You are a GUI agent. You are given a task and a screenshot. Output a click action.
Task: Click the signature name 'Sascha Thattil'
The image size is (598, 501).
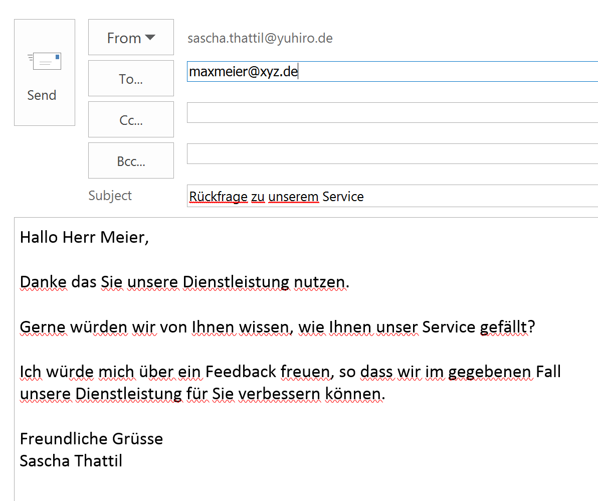click(71, 460)
